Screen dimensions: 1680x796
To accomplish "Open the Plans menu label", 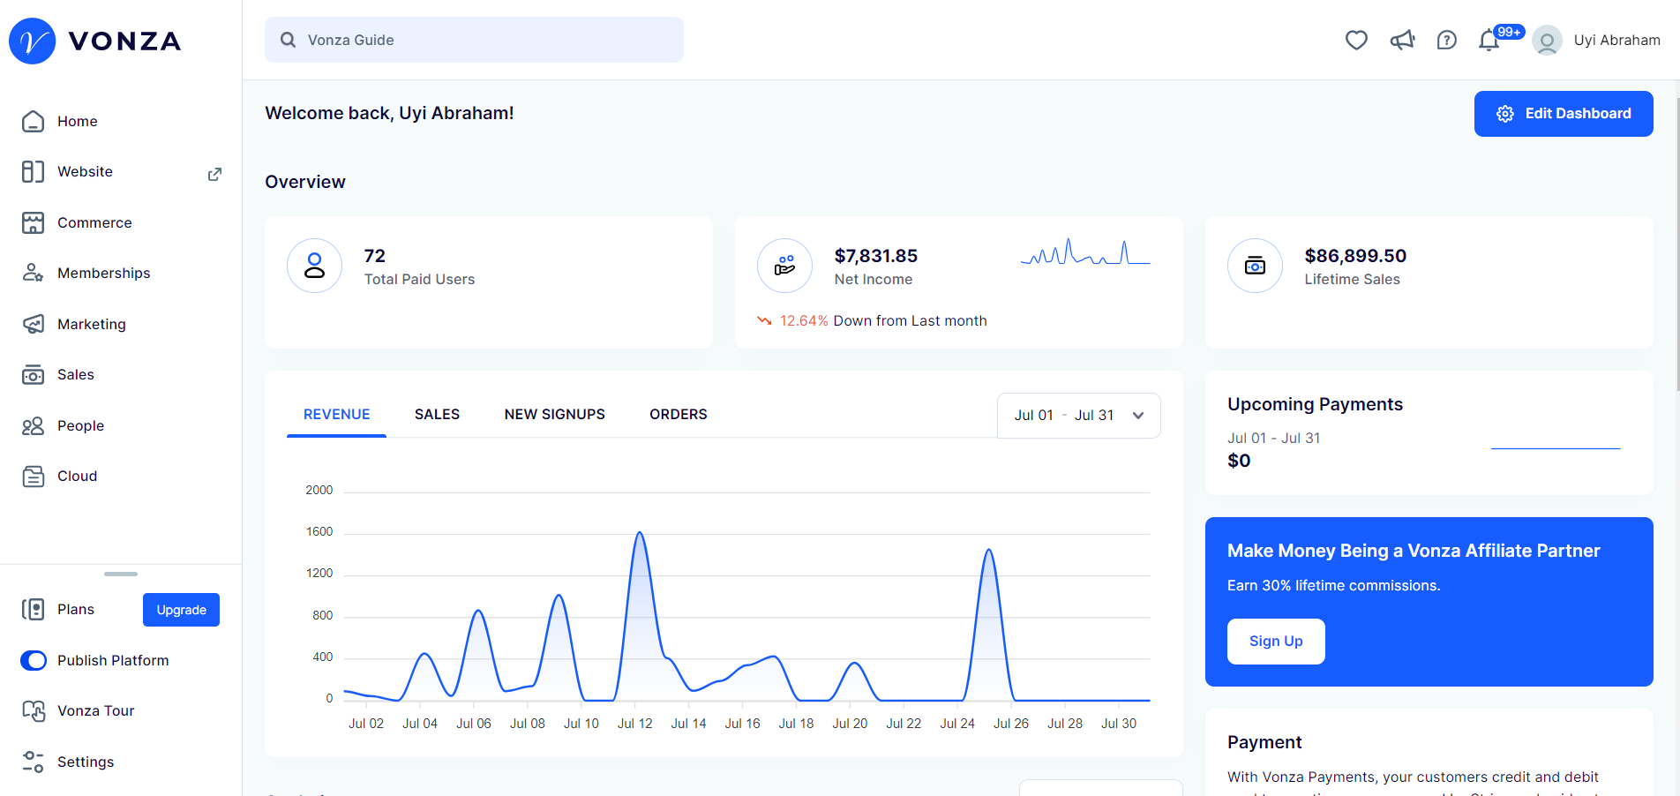I will (x=76, y=609).
